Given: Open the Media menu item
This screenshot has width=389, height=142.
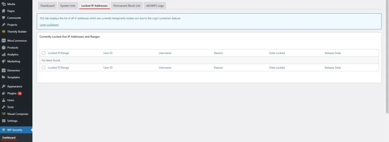Looking at the screenshot, I should [11, 4].
